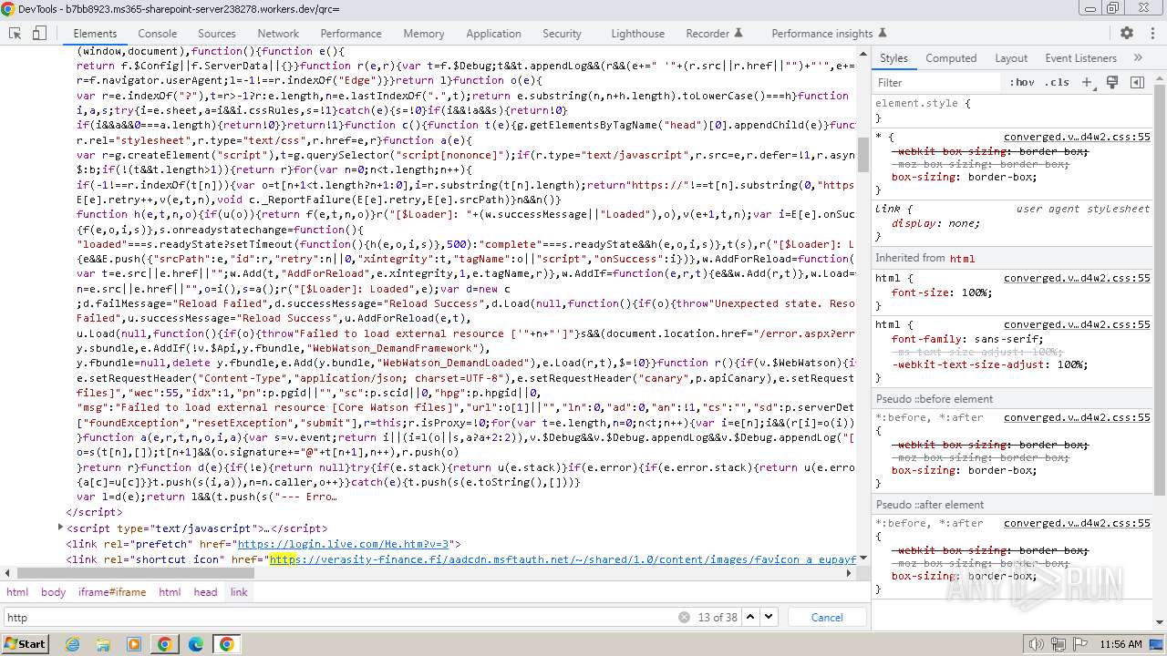This screenshot has height=656, width=1167.
Task: Activate the inspect element picker icon
Action: 15,33
